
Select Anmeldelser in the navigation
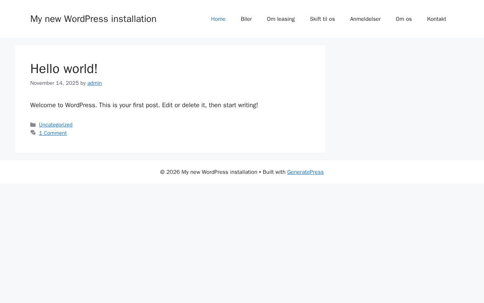coord(365,19)
